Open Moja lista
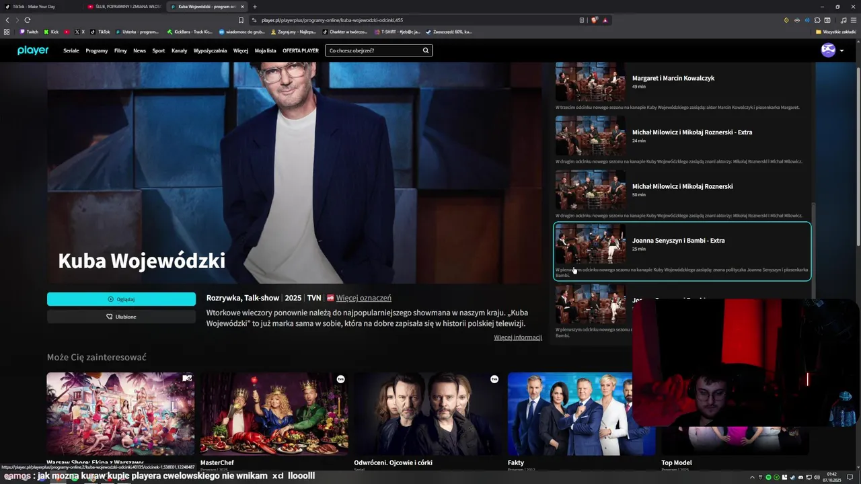This screenshot has height=484, width=861. pyautogui.click(x=265, y=50)
